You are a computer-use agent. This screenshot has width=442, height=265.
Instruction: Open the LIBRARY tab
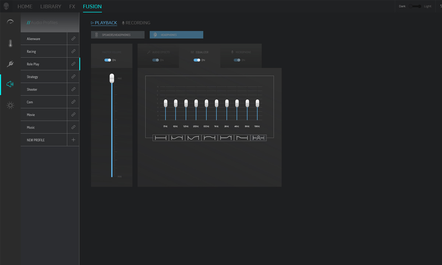[51, 7]
